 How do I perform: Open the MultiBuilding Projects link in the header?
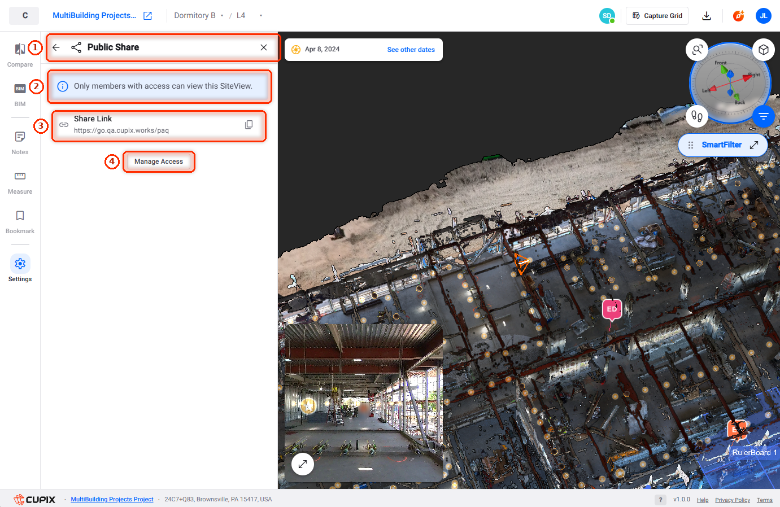point(94,16)
